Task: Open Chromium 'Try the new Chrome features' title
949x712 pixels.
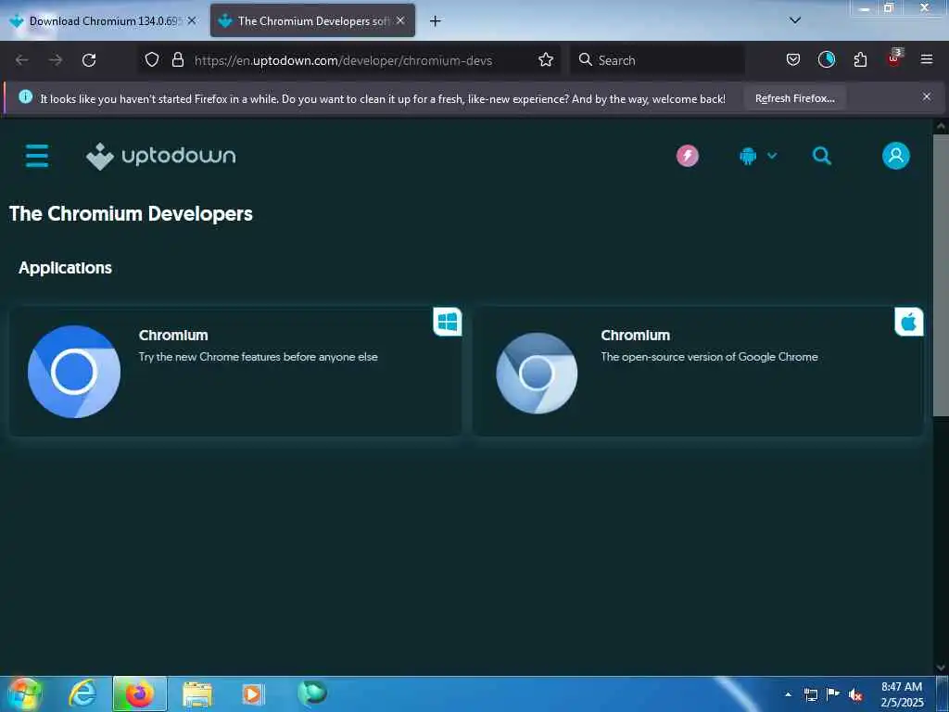Action: point(173,335)
